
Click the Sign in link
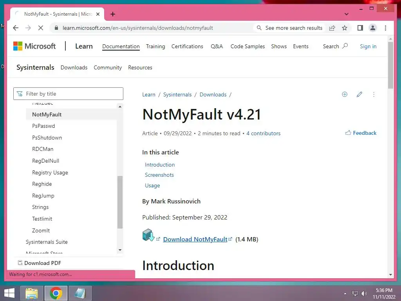tap(368, 46)
